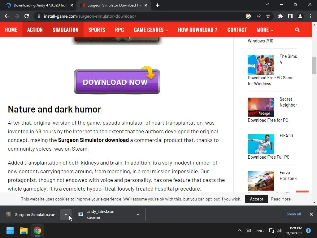The height and width of the screenshot is (238, 317).
Task: Show all downloads
Action: tap(293, 214)
